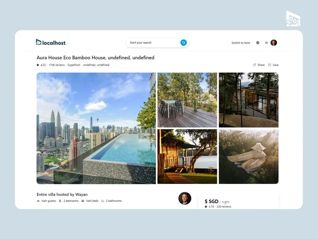318x239 pixels.
Task: Open the lakeside bamboo hut photo
Action: point(187,157)
